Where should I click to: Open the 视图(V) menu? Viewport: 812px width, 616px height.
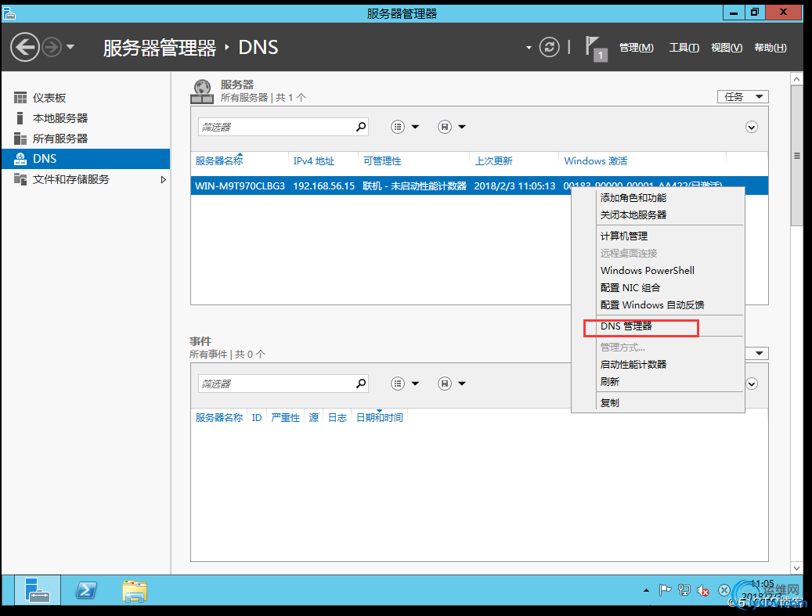(727, 48)
